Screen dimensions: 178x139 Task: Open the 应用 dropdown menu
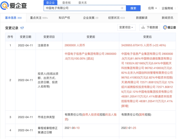(x=152, y=8)
